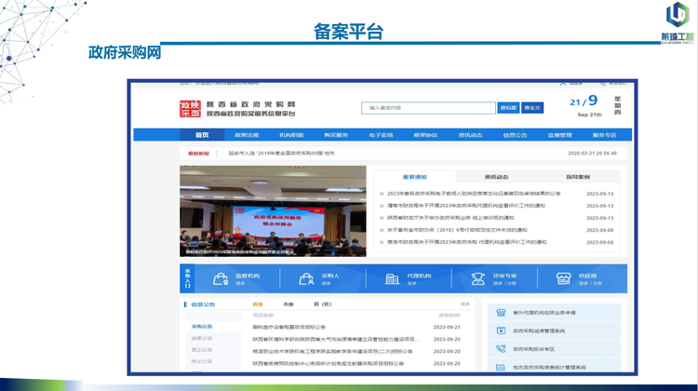698x391 pixels.
Task: Switch to the 资讯动态 news tab
Action: point(496,177)
